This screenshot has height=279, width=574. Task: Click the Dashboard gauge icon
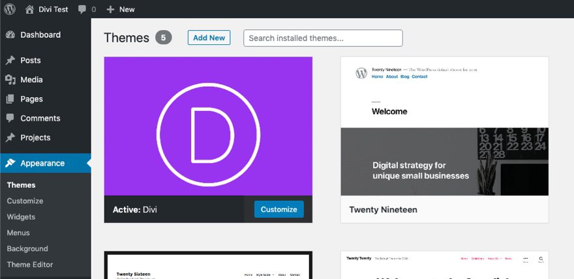click(x=10, y=35)
